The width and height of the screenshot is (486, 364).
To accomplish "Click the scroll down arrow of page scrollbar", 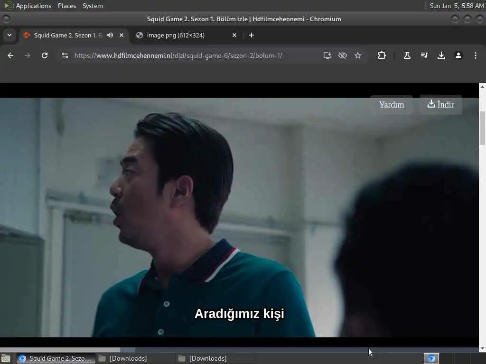I will (482, 349).
